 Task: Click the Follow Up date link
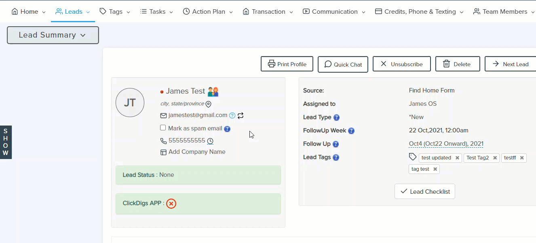446,144
